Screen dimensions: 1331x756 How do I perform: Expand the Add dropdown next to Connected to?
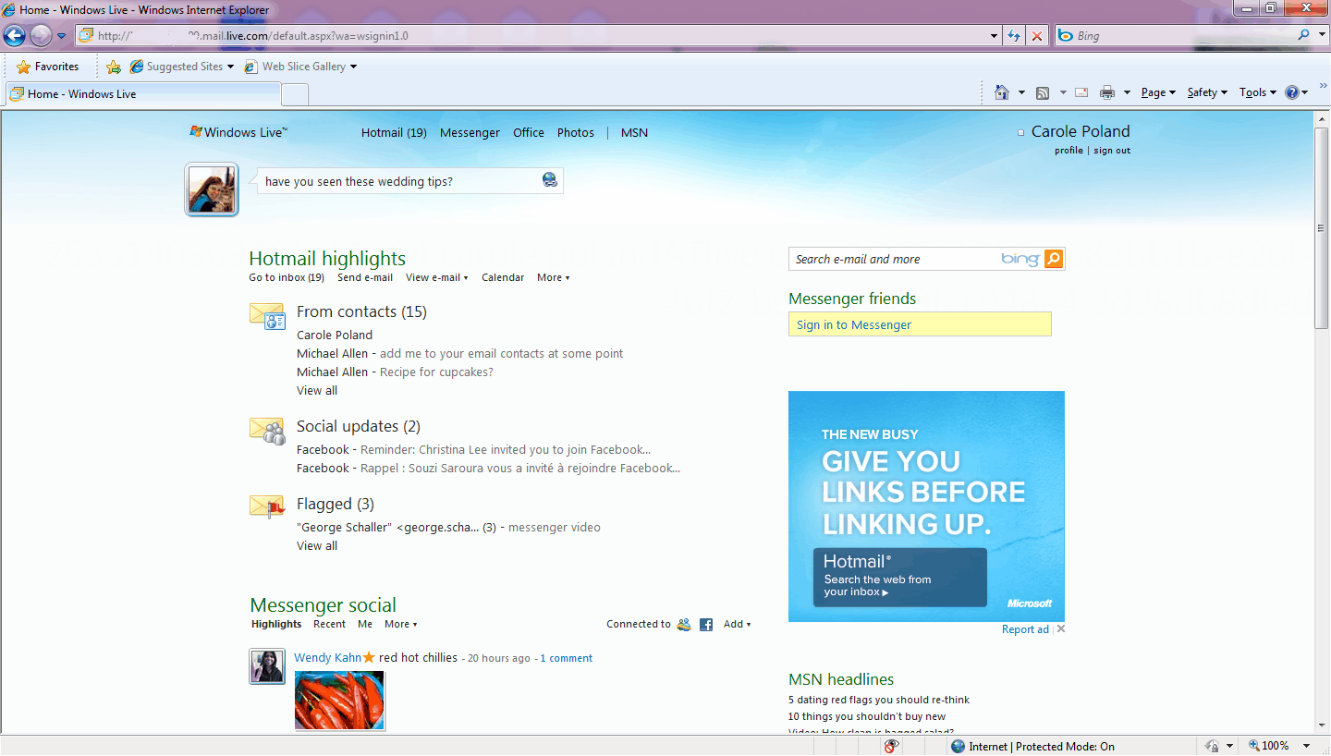point(737,625)
